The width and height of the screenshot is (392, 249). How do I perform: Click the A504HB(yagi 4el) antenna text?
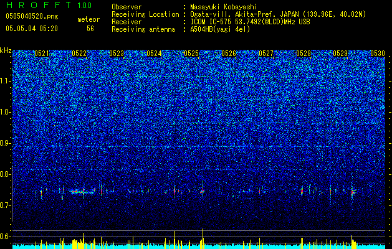pos(220,29)
